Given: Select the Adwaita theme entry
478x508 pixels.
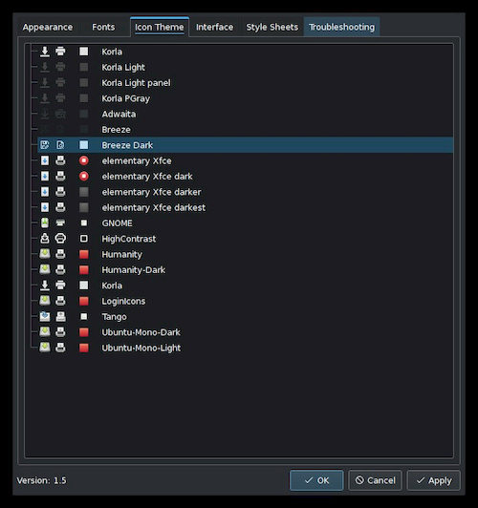Looking at the screenshot, I should tap(119, 114).
